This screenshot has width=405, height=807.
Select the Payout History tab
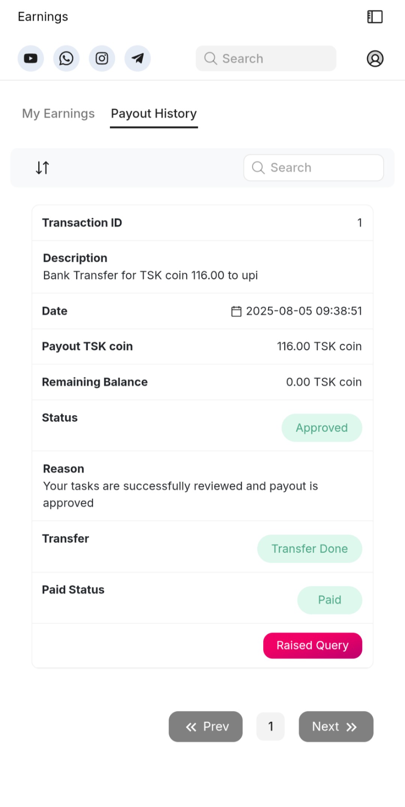coord(154,113)
